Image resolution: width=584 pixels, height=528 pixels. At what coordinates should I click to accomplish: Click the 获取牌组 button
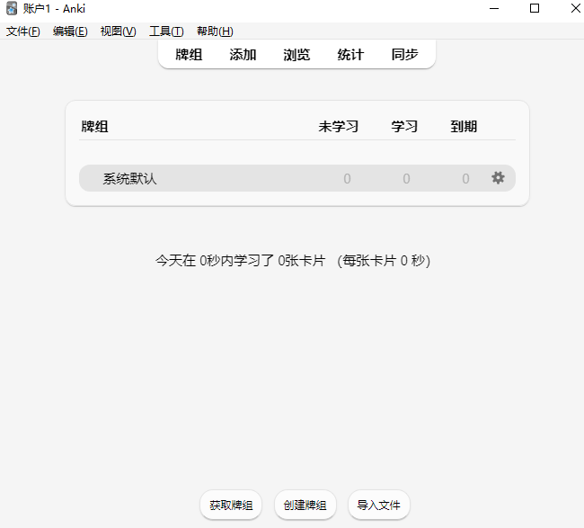pyautogui.click(x=231, y=506)
